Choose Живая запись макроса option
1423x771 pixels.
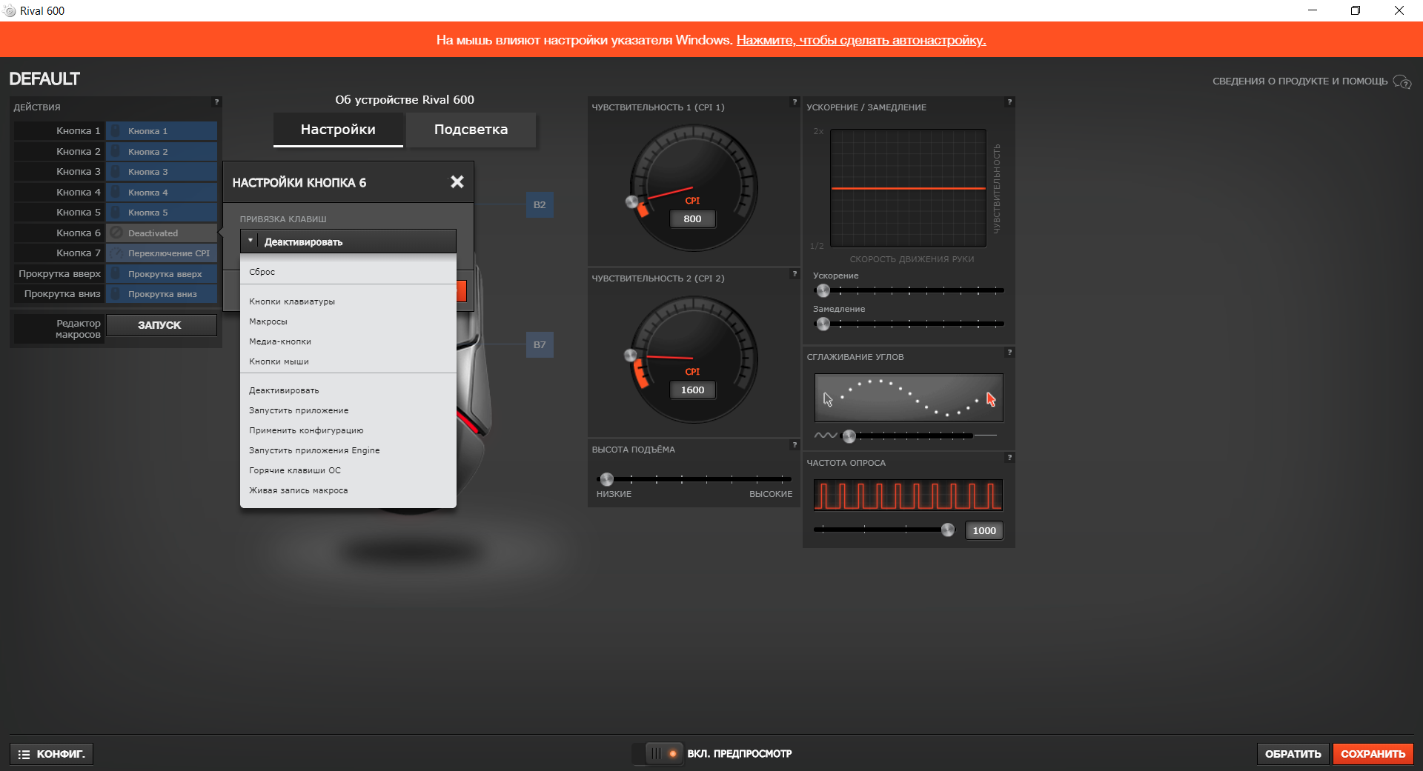tap(348, 490)
